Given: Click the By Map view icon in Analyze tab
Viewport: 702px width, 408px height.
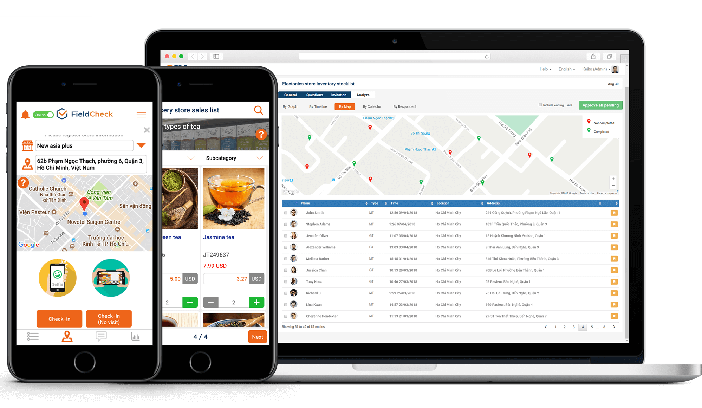Looking at the screenshot, I should (343, 107).
